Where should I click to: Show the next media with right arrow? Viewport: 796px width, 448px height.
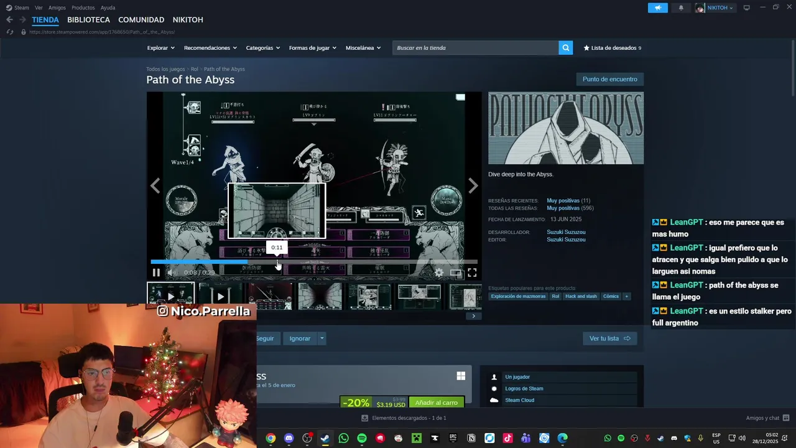(473, 185)
